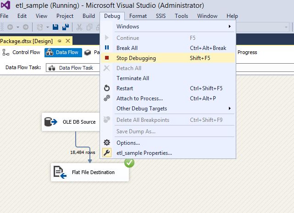Image resolution: width=294 pixels, height=213 pixels.
Task: Close the Package.dtsx [Design] tab
Action: (x=68, y=41)
